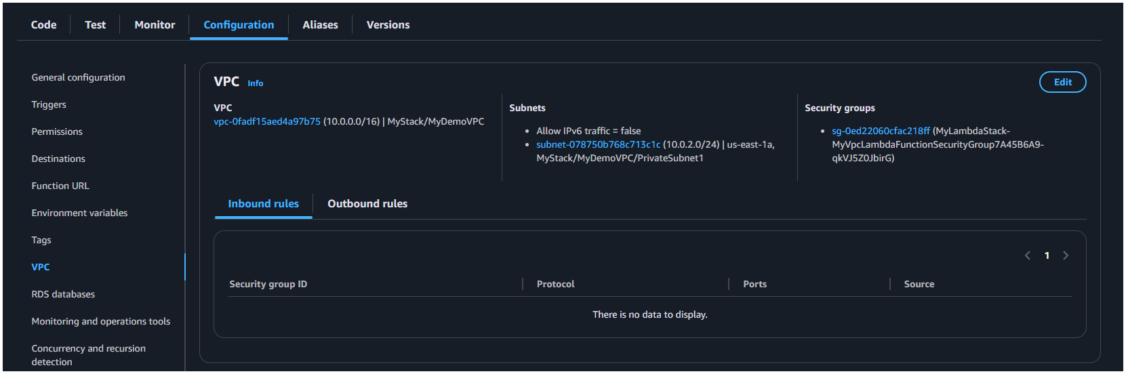Click the 'Allow IPv6 traffic = false' text

click(x=588, y=131)
